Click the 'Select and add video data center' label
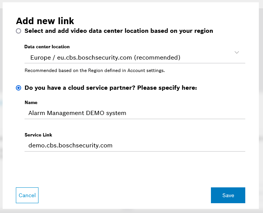 [118, 31]
